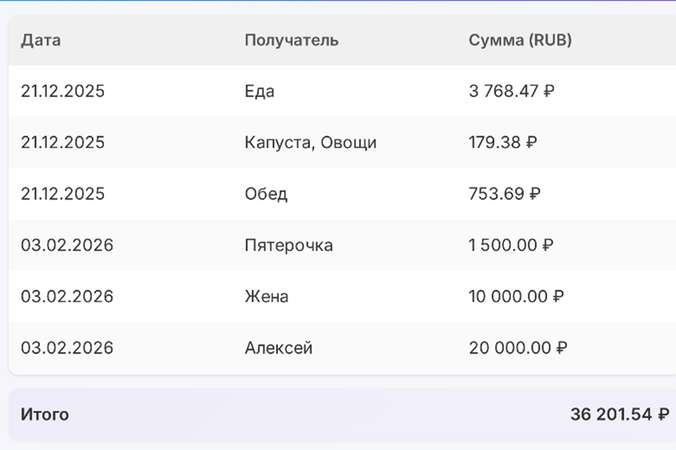Screen dimensions: 676x450
Task: Click the date 03.02.2026 in the Пятерочка row
Action: pyautogui.click(x=63, y=245)
